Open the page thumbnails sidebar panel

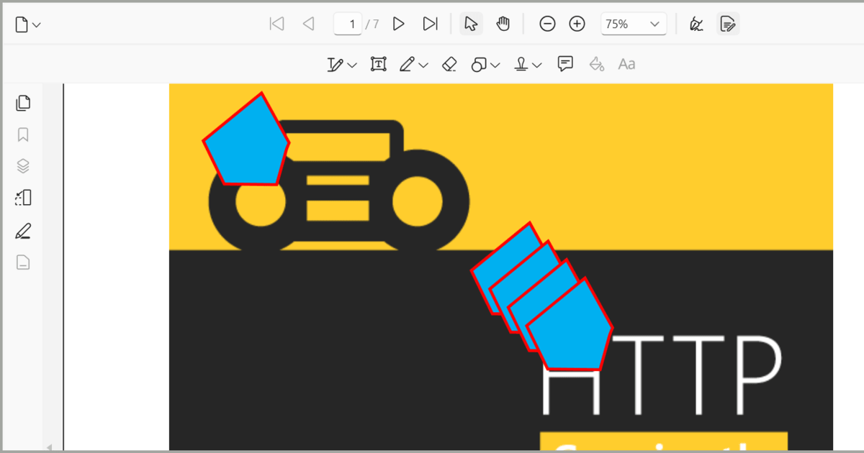23,103
